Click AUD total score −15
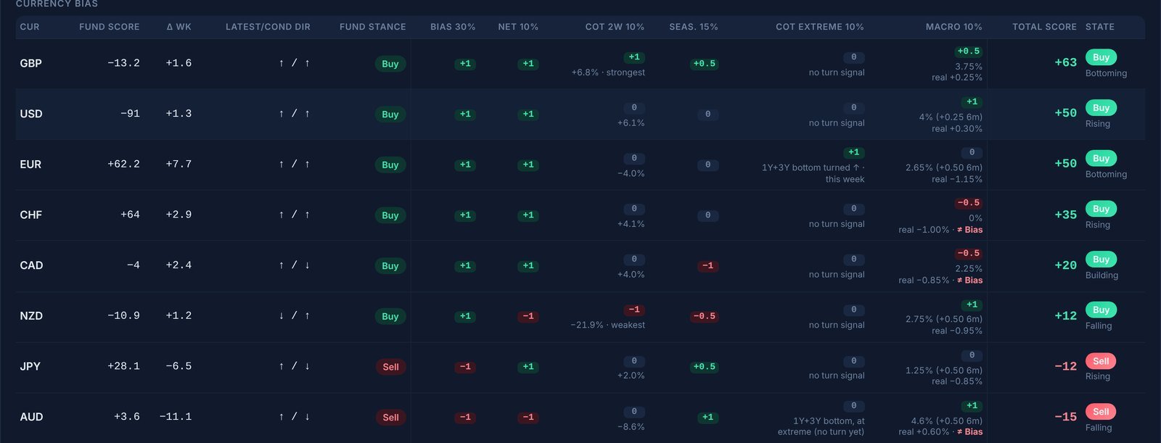The width and height of the screenshot is (1161, 443). point(1065,417)
